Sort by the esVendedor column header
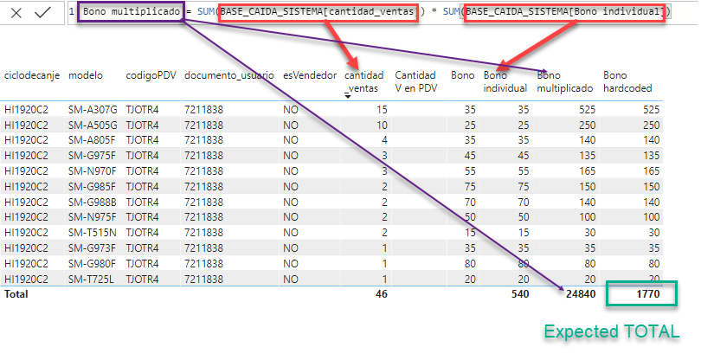Viewport: 701px width, 360px height. point(310,75)
